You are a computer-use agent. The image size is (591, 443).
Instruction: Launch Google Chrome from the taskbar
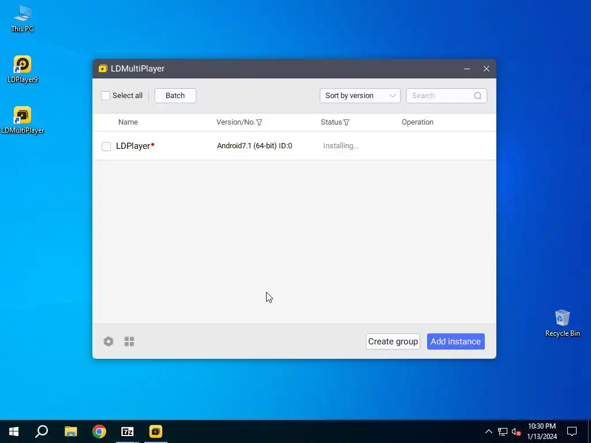click(x=99, y=431)
